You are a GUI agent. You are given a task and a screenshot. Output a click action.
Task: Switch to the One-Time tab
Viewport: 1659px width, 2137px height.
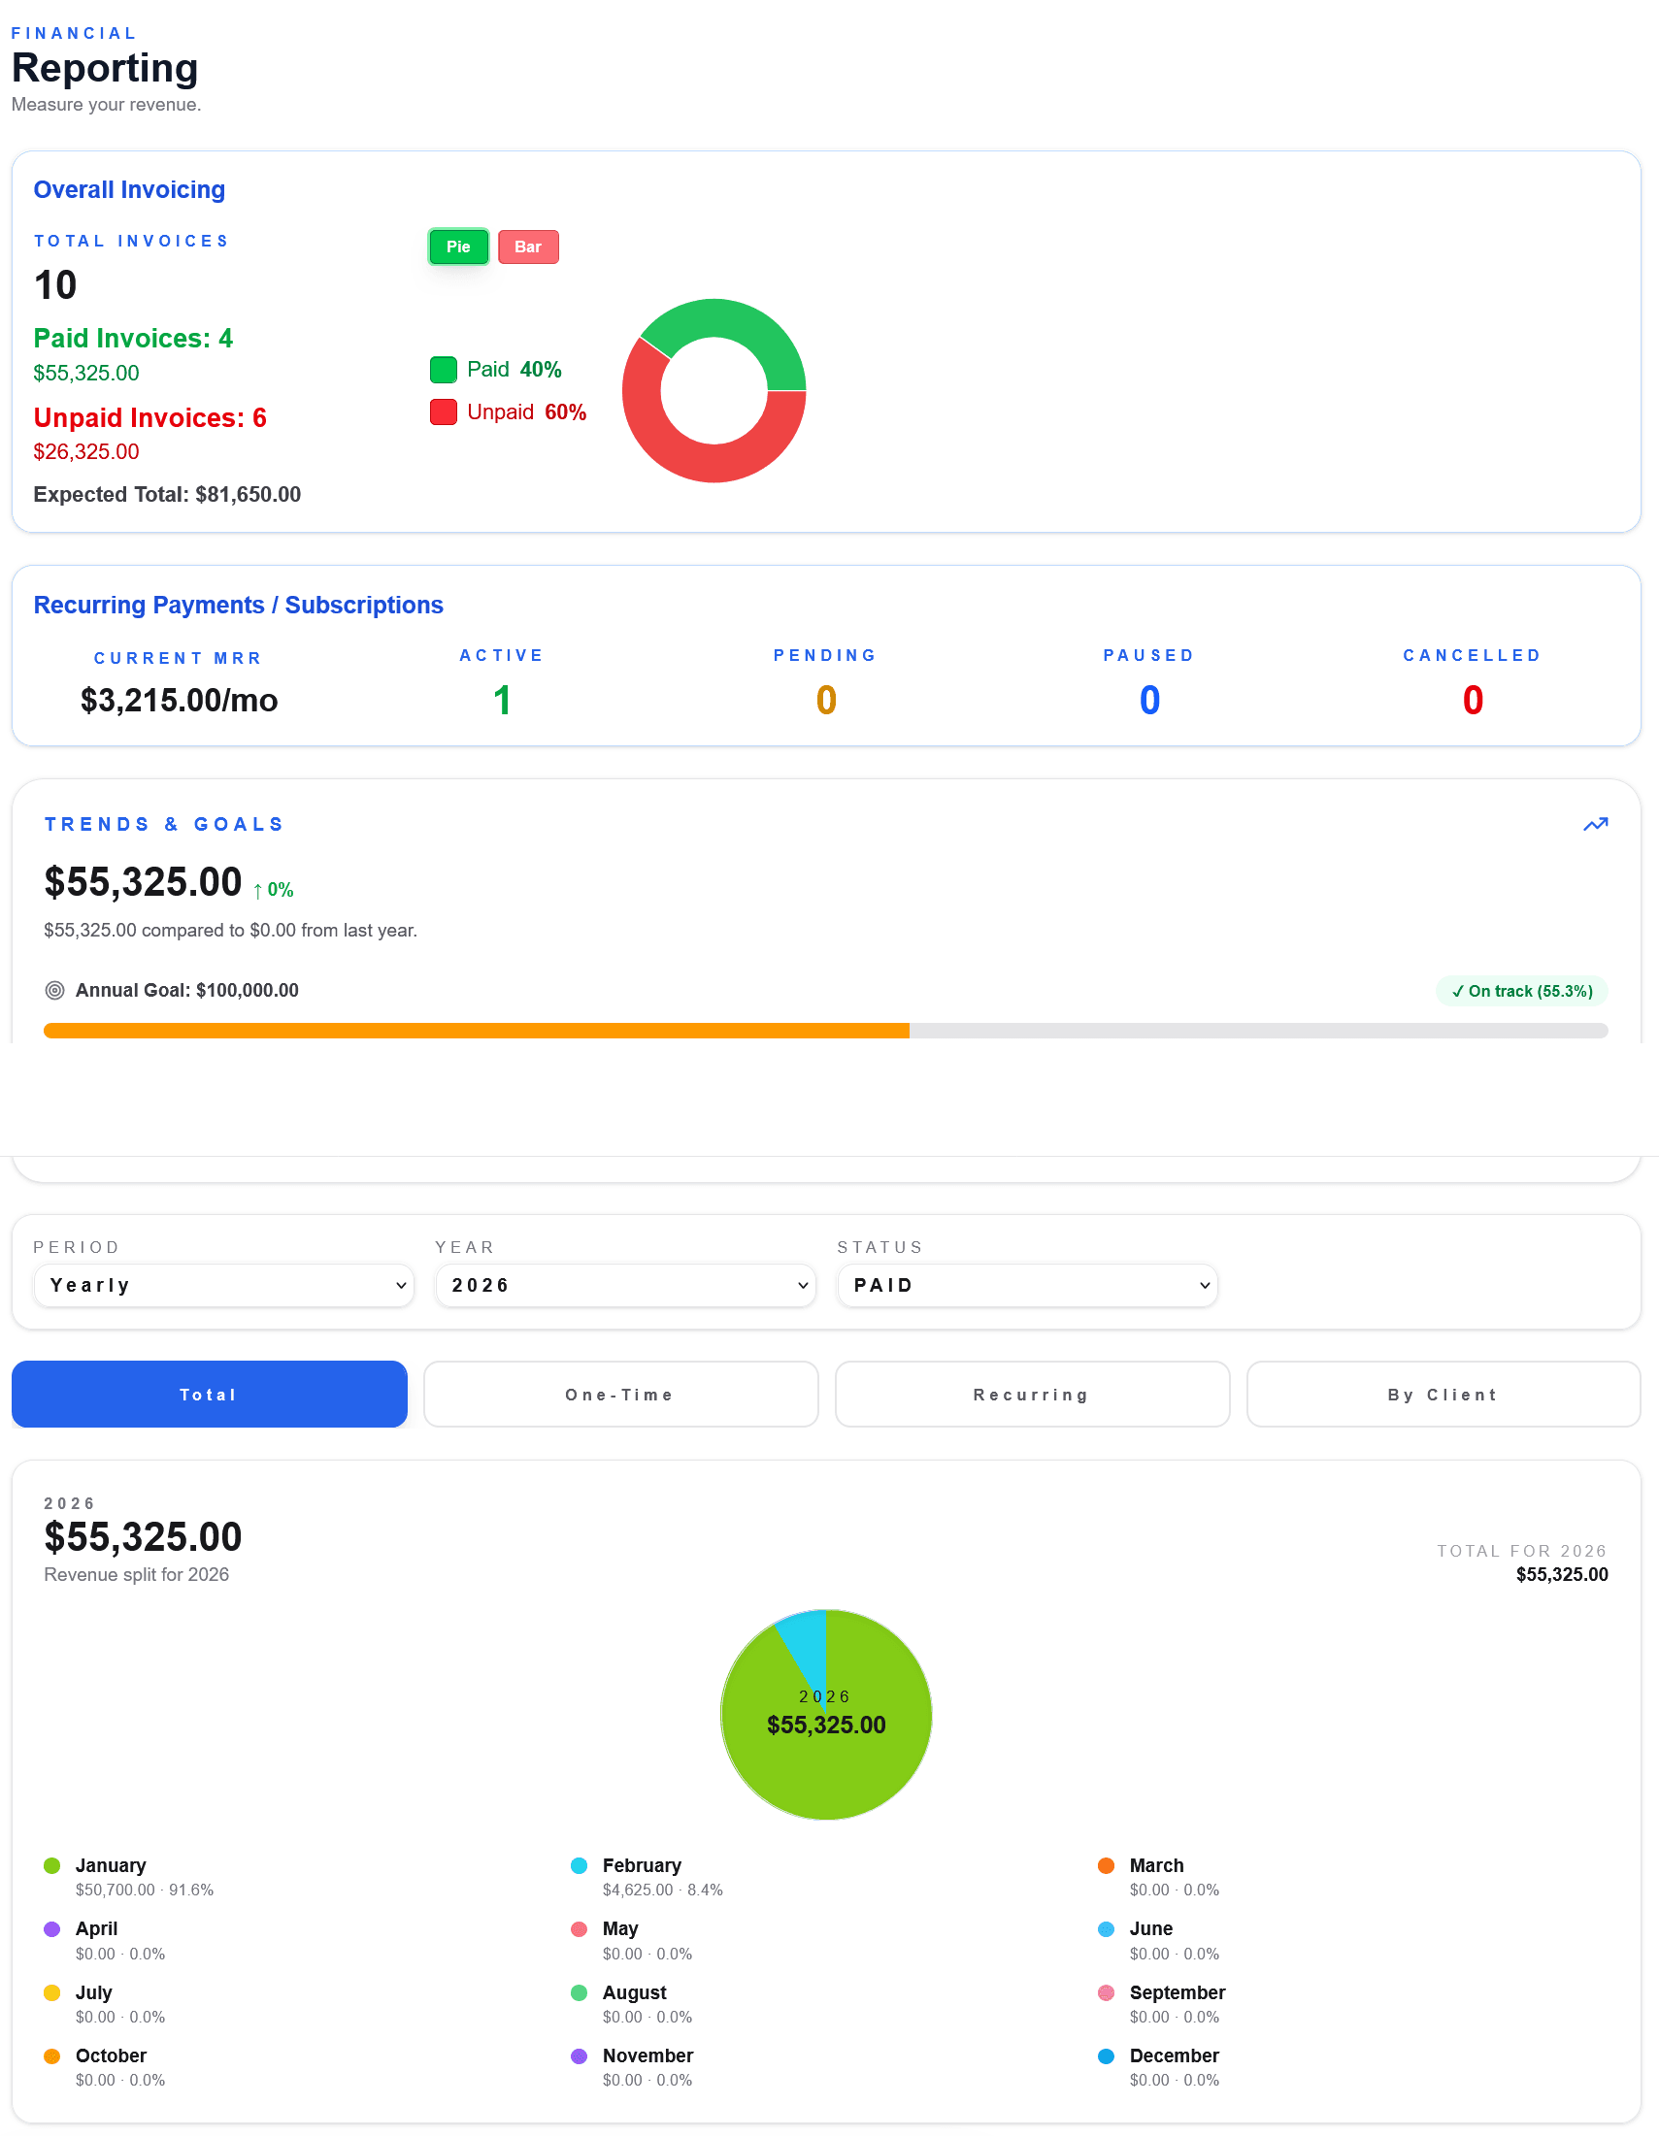619,1395
